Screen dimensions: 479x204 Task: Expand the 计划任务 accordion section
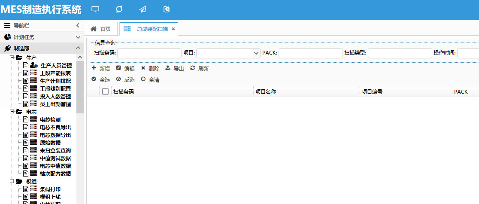coord(78,37)
